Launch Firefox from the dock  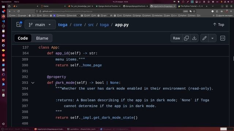[x=3, y=16]
